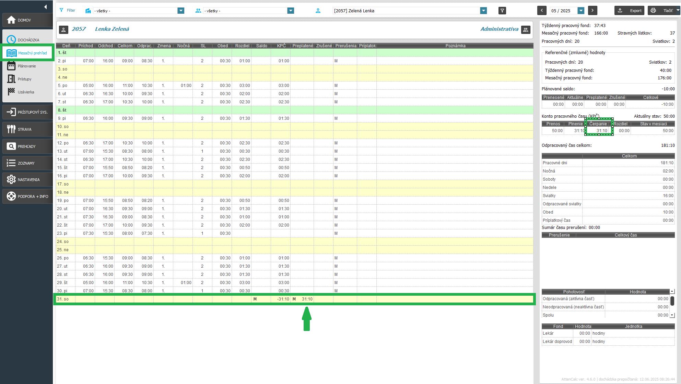Expand the second 'všetky' group dropdown

tap(291, 11)
